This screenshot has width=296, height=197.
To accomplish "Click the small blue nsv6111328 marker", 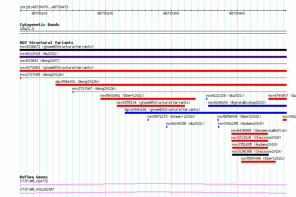I will [207, 99].
